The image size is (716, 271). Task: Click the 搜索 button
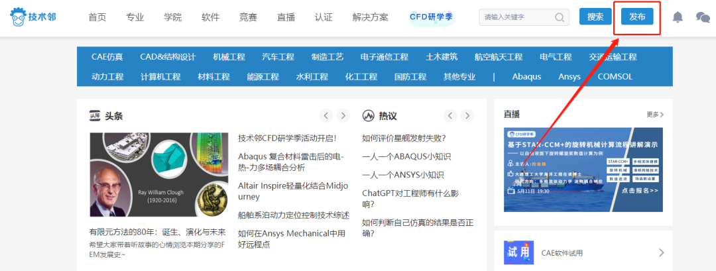595,17
